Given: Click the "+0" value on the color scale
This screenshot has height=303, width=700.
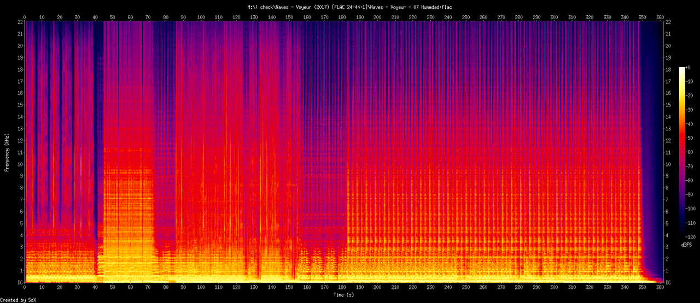Looking at the screenshot, I should coord(689,67).
